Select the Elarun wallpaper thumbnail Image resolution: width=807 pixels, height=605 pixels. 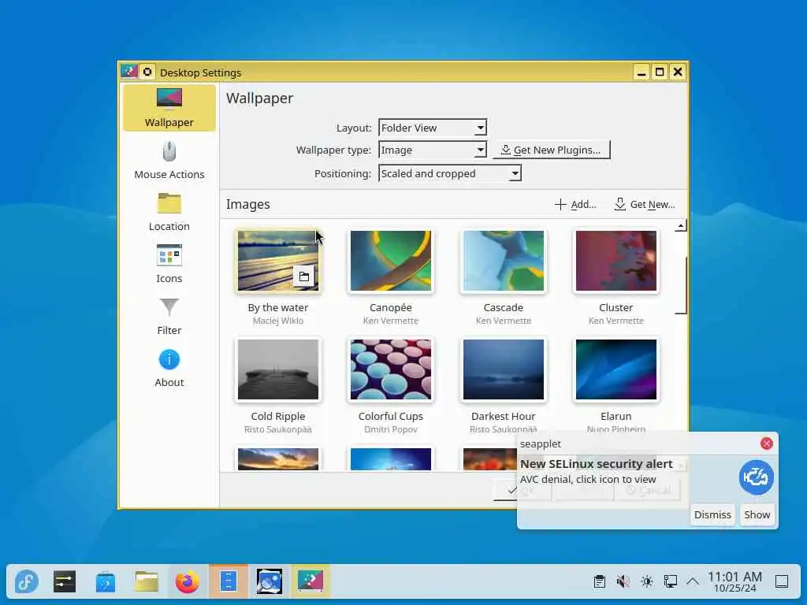tap(616, 369)
